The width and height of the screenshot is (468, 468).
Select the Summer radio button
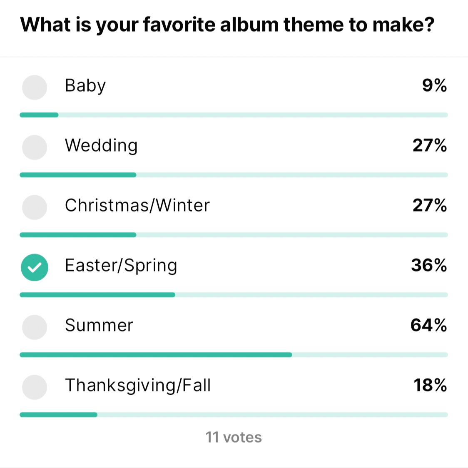click(35, 327)
